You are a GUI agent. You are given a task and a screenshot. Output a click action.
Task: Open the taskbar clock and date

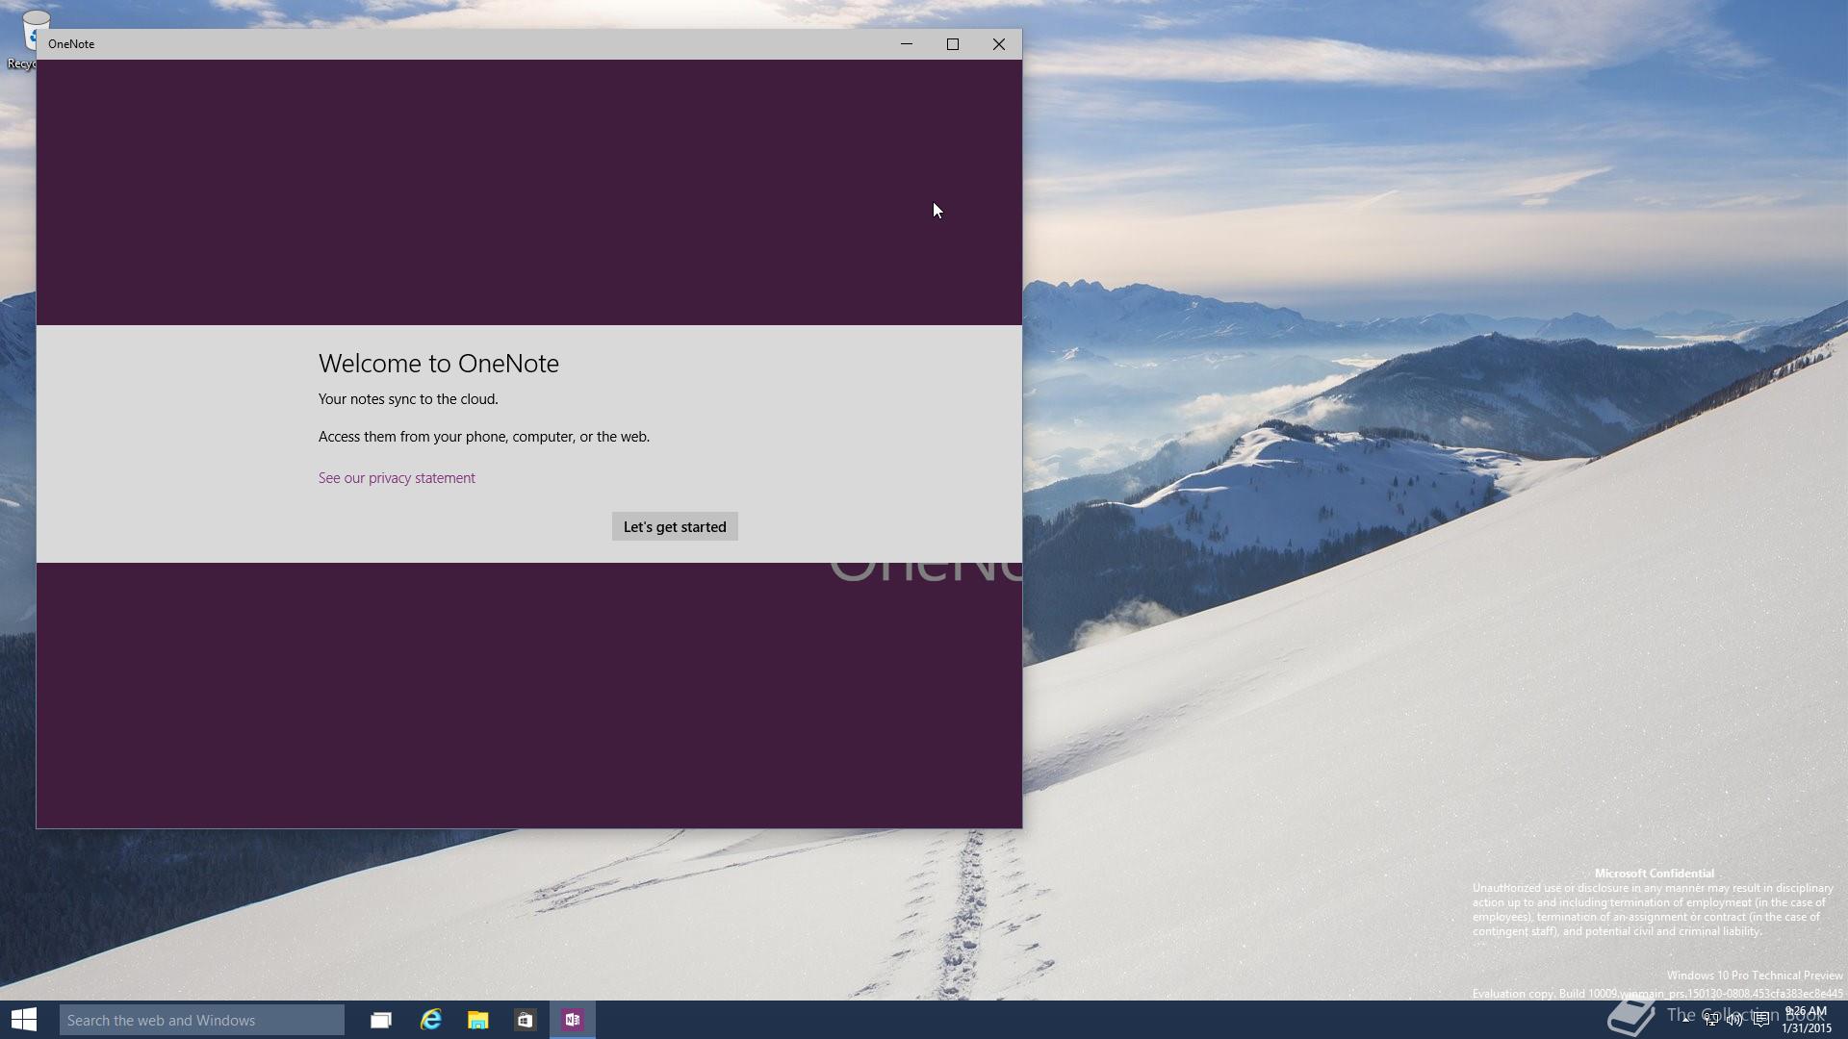point(1806,1020)
